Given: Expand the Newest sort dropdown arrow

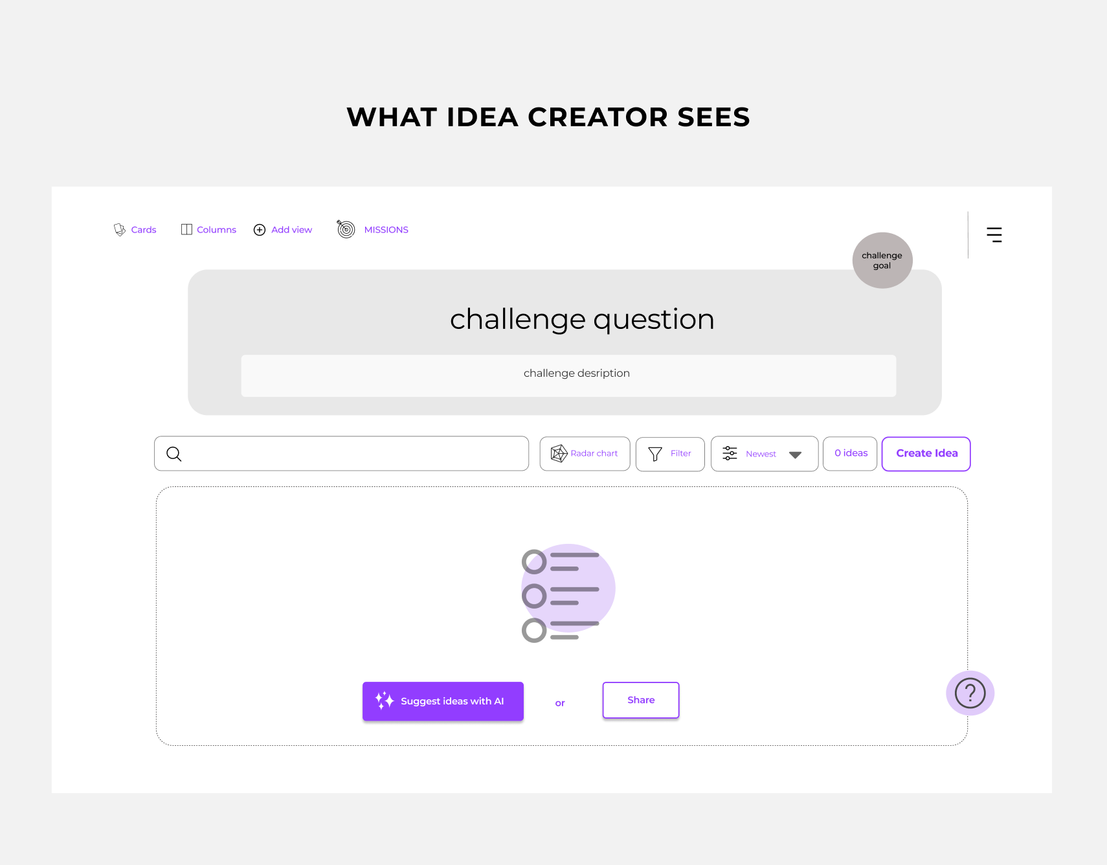Looking at the screenshot, I should point(796,455).
